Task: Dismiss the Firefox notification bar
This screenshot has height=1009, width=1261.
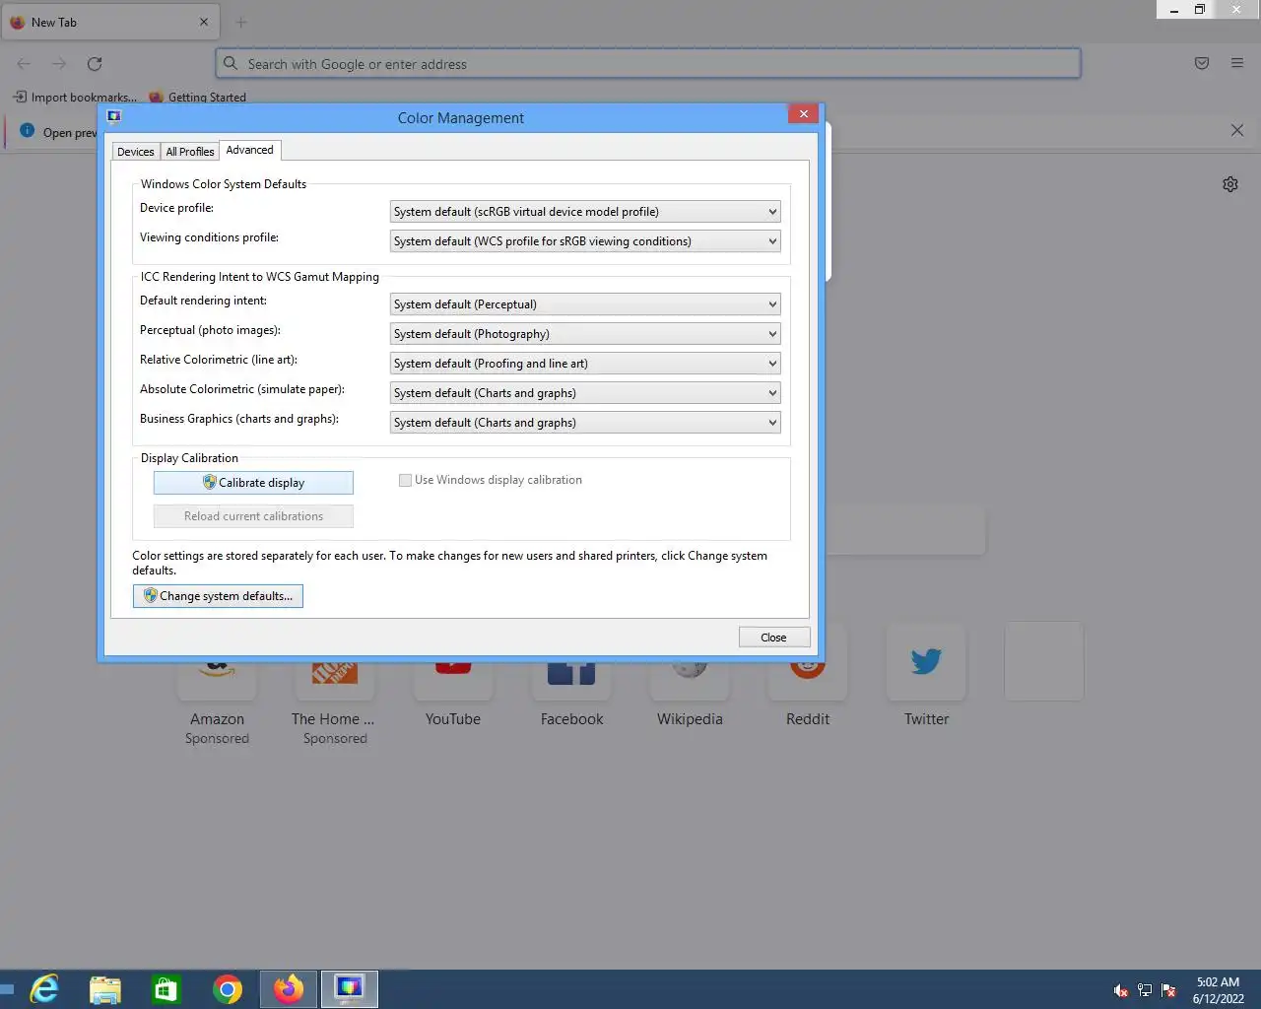Action: tap(1237, 130)
